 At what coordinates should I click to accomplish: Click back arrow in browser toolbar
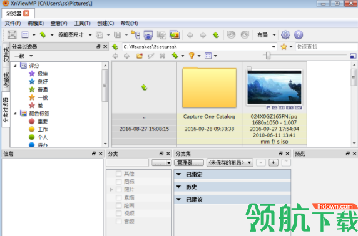pyautogui.click(x=115, y=56)
